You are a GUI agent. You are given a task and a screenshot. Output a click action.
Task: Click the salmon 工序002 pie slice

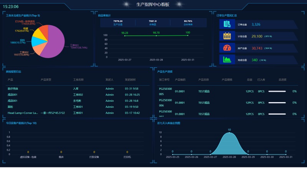38,49
